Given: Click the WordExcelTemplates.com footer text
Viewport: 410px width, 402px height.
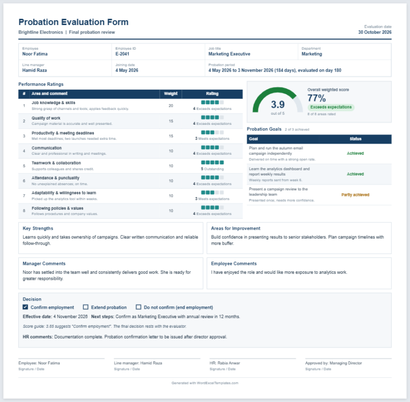Looking at the screenshot, I should [205, 383].
